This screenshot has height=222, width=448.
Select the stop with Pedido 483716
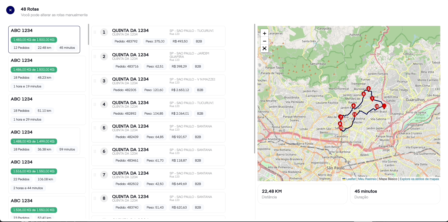click(158, 61)
